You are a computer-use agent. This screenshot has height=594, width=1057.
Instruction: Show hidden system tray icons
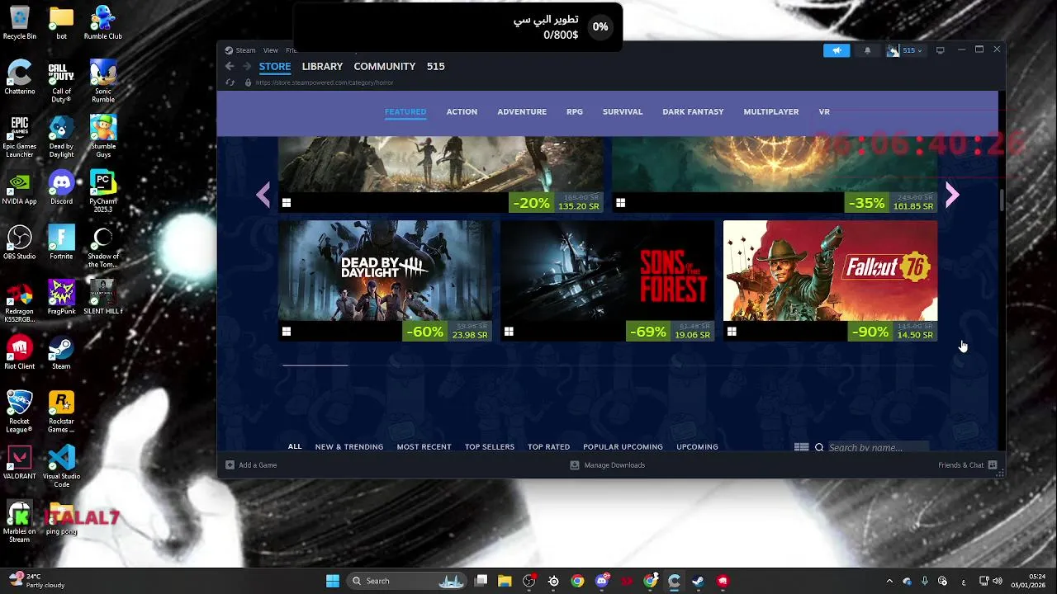[889, 581]
